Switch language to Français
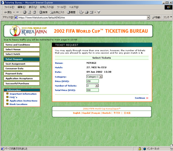The image size is (173, 151). tap(96, 113)
